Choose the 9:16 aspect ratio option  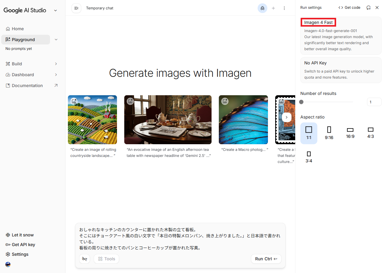click(x=329, y=133)
